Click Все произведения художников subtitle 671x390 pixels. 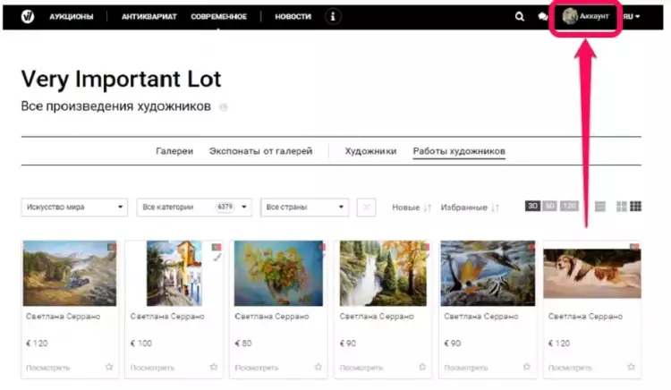click(116, 106)
